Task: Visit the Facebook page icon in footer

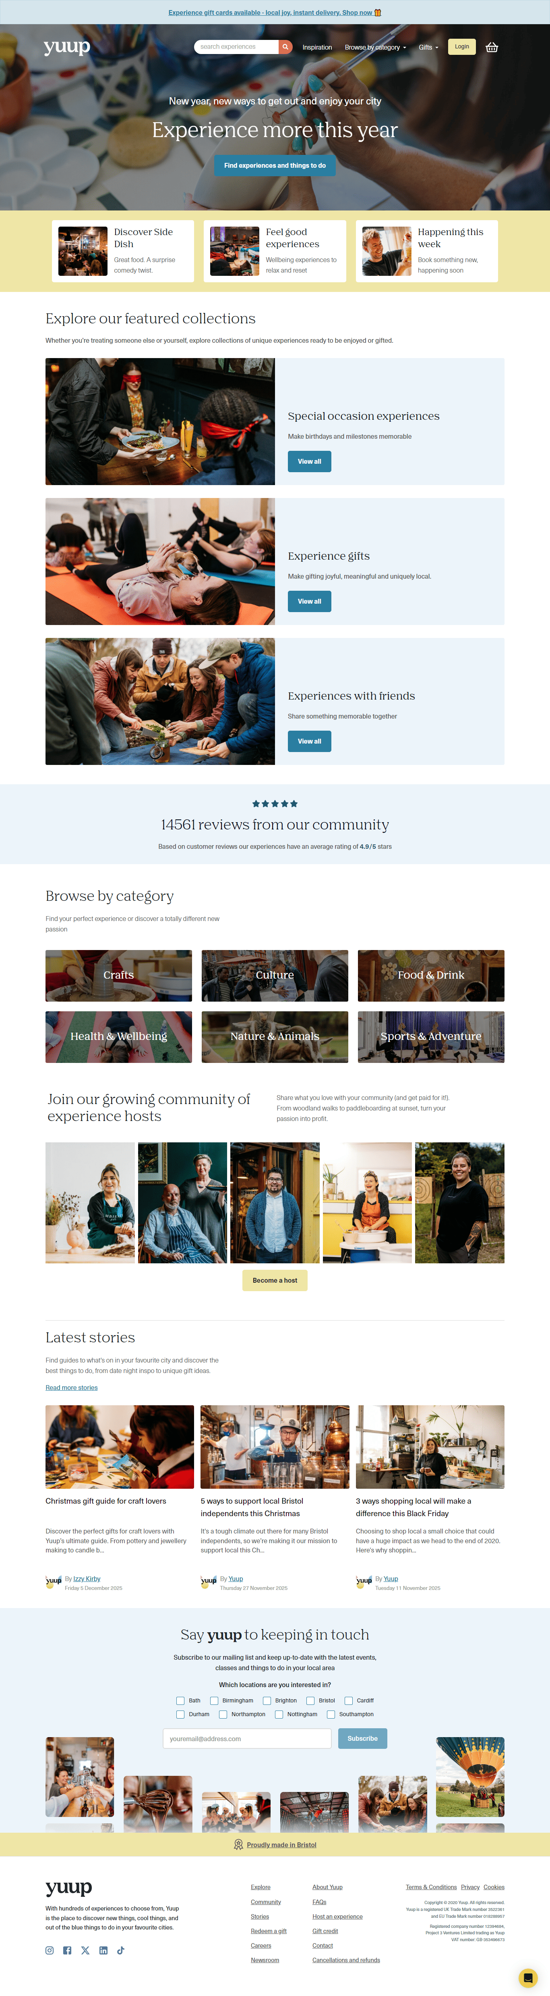Action: 67,1950
